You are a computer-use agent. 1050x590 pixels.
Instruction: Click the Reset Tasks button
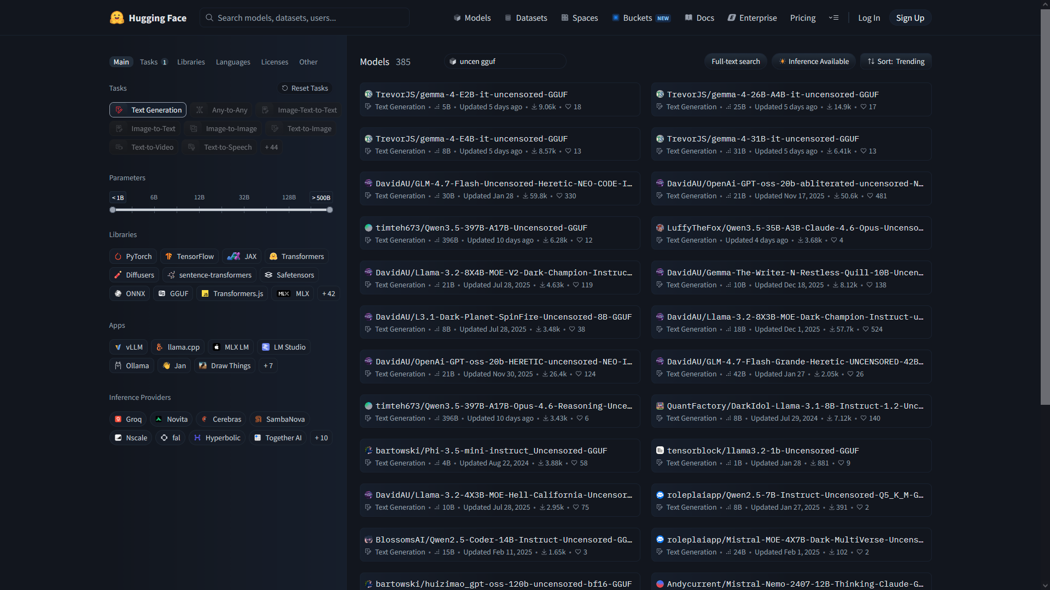coord(305,88)
